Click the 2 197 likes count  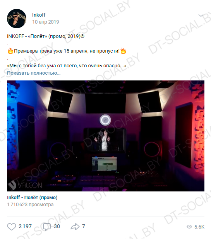click(25, 226)
